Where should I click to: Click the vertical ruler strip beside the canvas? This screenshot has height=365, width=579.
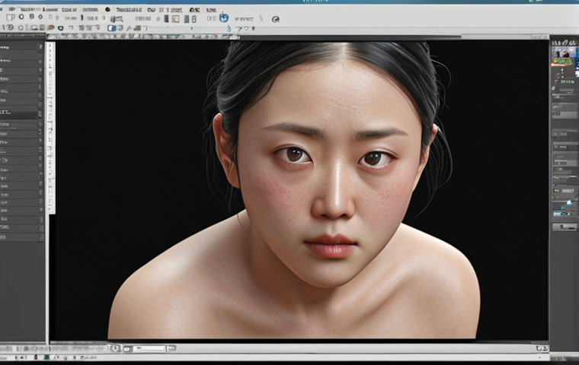coord(51,127)
